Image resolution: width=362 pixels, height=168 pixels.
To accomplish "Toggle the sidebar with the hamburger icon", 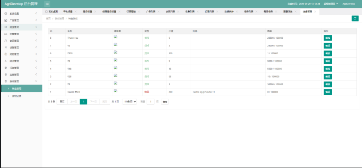I will [x=47, y=4].
